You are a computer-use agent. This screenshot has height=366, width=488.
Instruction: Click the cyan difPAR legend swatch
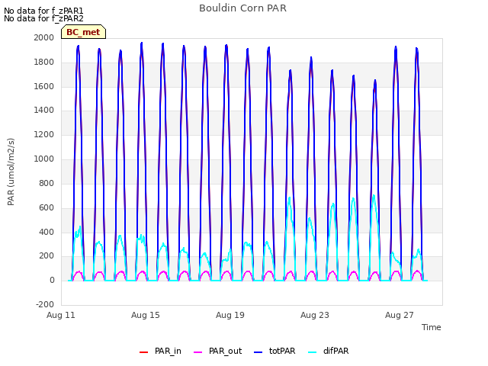tap(312, 352)
